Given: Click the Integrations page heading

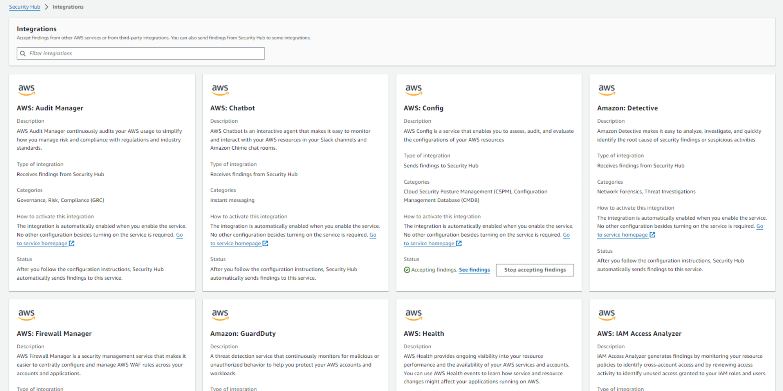Looking at the screenshot, I should (37, 29).
